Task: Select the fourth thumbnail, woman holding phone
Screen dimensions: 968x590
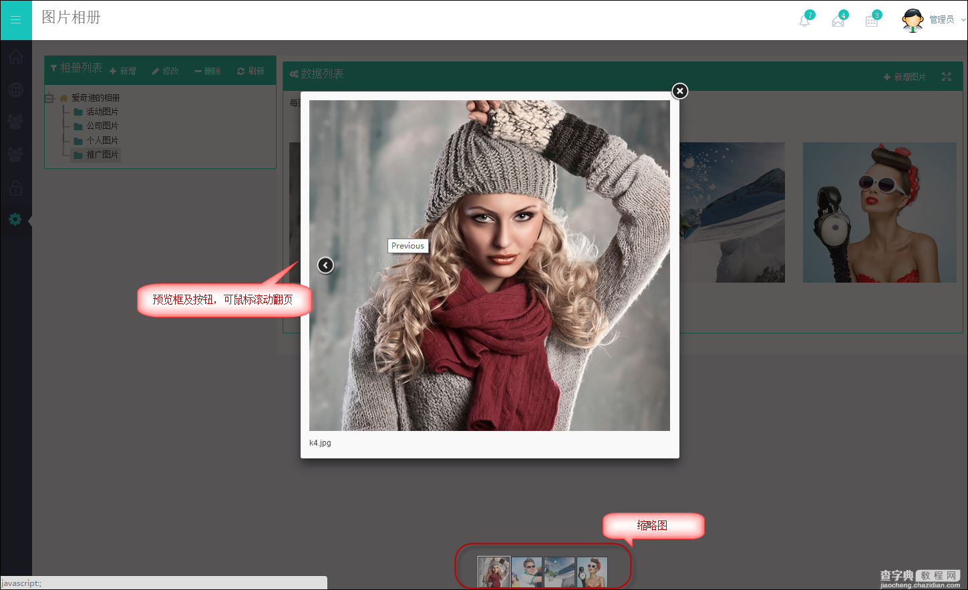Action: [592, 573]
